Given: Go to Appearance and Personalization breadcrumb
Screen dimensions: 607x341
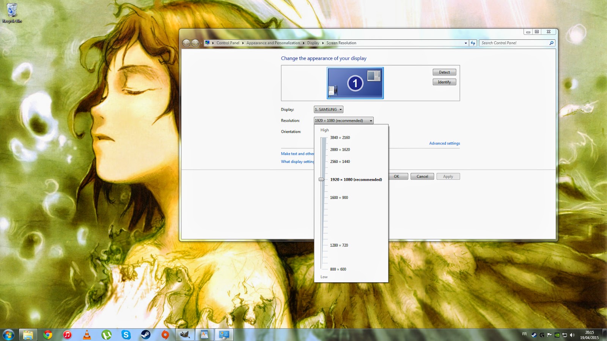Looking at the screenshot, I should [x=273, y=43].
